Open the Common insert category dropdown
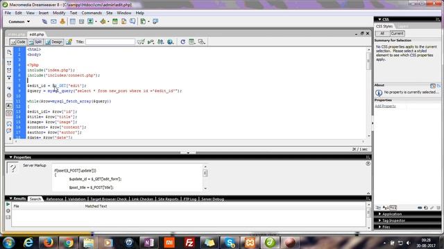The image size is (444, 249). (x=19, y=21)
